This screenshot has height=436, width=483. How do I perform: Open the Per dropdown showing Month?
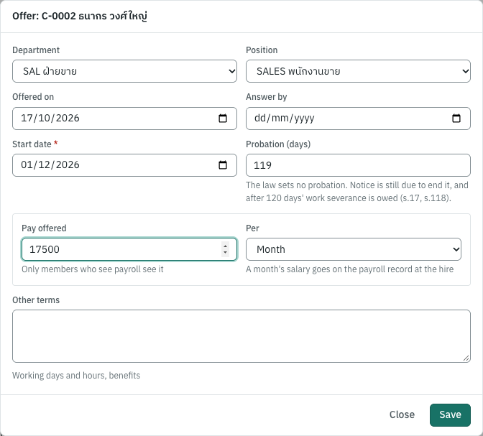pyautogui.click(x=354, y=249)
